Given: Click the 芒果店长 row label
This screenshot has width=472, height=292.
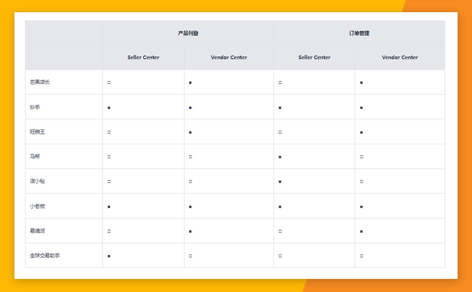Looking at the screenshot, I should [40, 82].
